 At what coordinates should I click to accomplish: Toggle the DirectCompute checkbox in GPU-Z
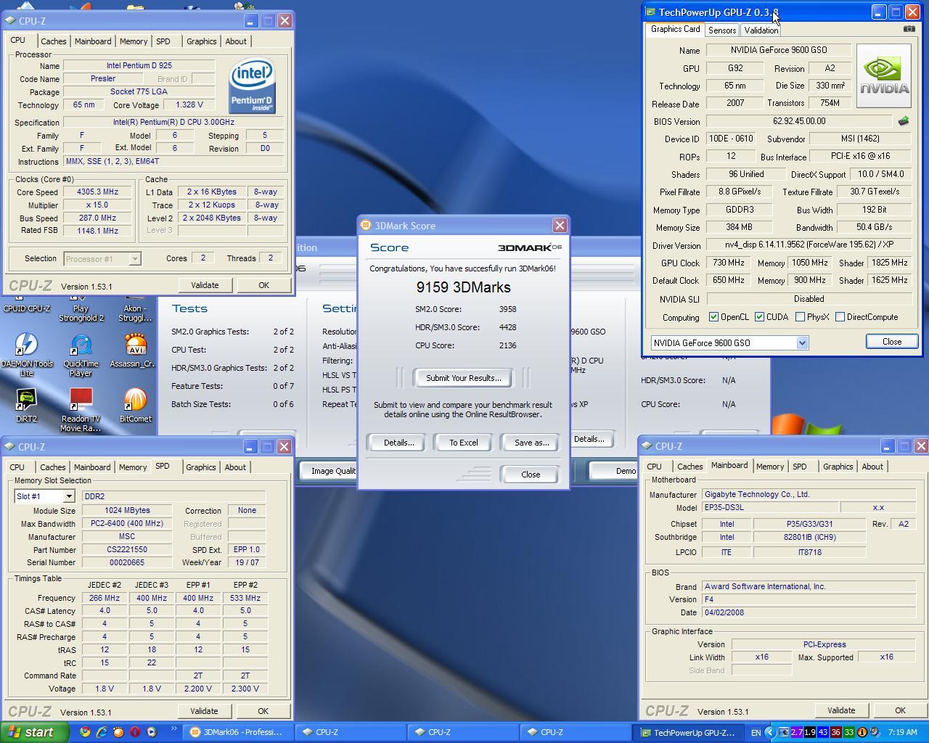tap(840, 317)
